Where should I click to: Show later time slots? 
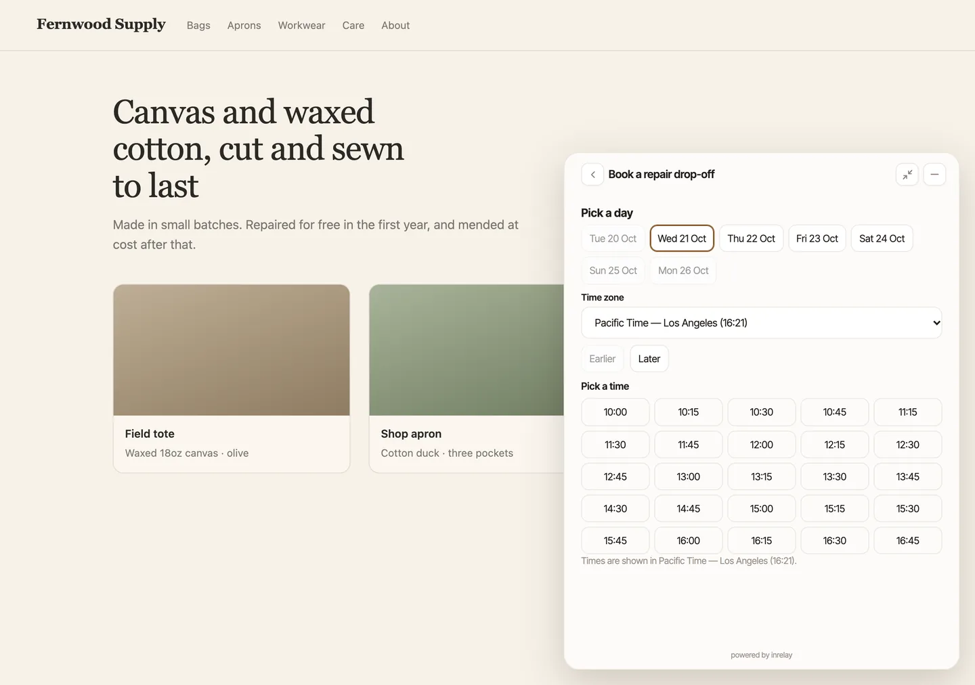click(x=649, y=359)
